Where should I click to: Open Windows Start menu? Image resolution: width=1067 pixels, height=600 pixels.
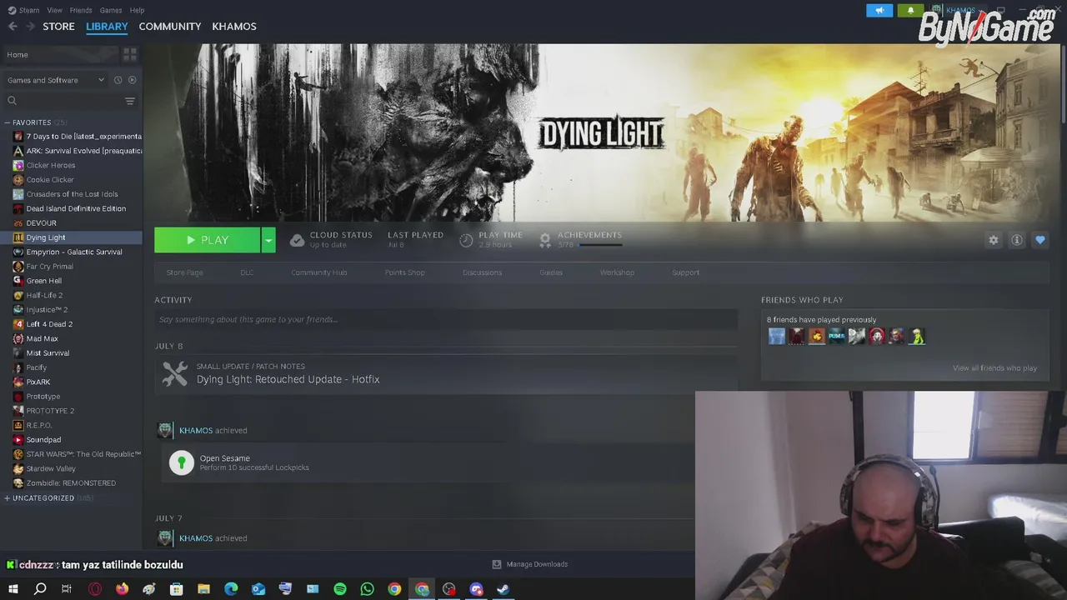[x=13, y=589]
